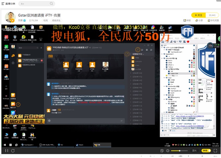Image resolution: width=221 pixels, height=158 pixels.
Task: Click the search magnifier icon
Action: (52, 4)
